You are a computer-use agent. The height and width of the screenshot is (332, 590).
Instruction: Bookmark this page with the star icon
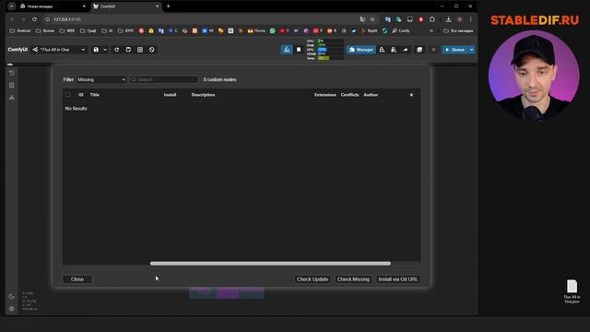[x=372, y=19]
